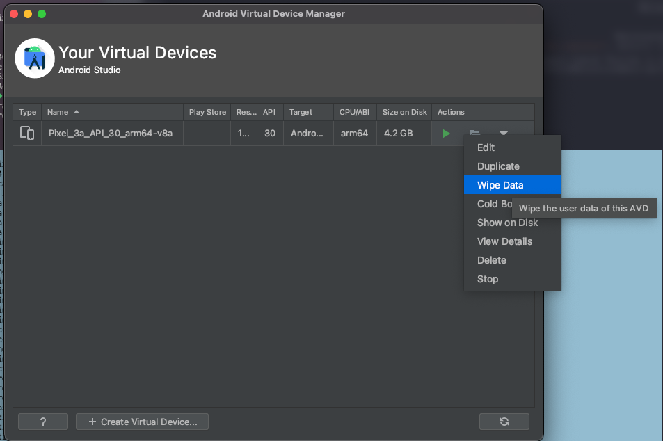Screen dimensions: 663x441
Task: Click the Name column sort arrow
Action: (77, 112)
